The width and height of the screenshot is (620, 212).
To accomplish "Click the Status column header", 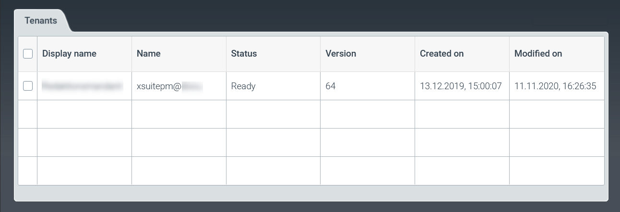I will (x=244, y=54).
